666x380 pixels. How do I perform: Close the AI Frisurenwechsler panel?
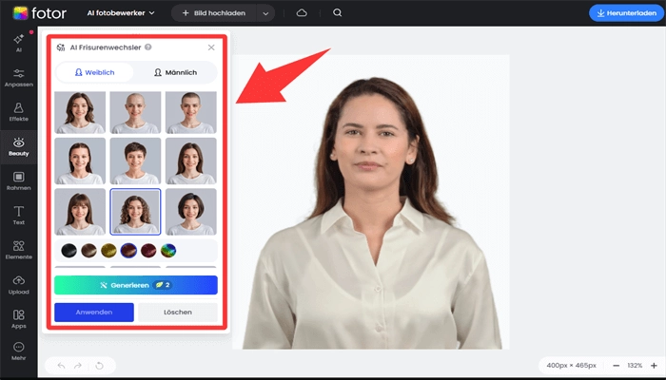pyautogui.click(x=211, y=47)
